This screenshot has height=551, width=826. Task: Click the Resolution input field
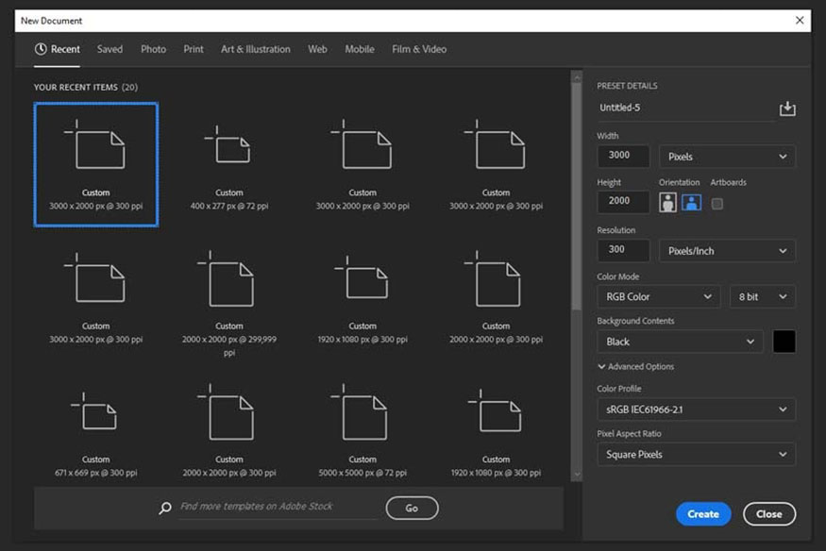(623, 250)
